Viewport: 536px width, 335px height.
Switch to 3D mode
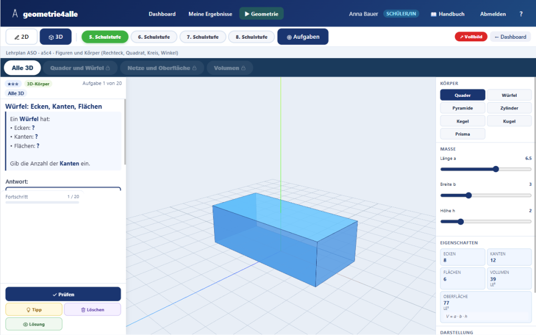pyautogui.click(x=55, y=37)
